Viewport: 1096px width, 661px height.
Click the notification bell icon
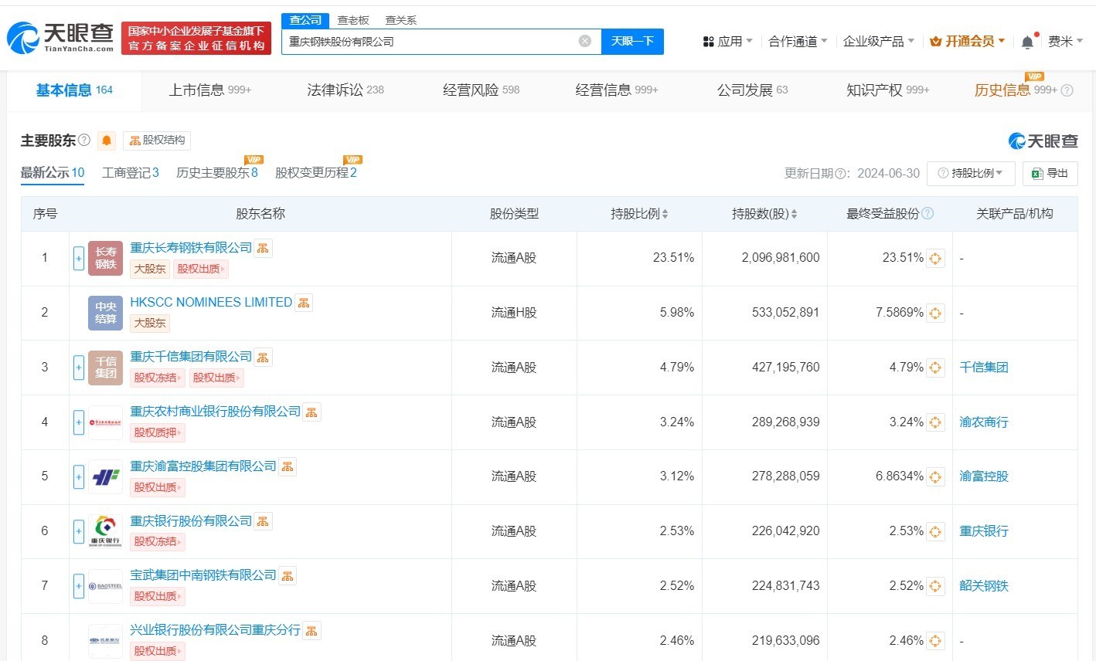click(1027, 42)
